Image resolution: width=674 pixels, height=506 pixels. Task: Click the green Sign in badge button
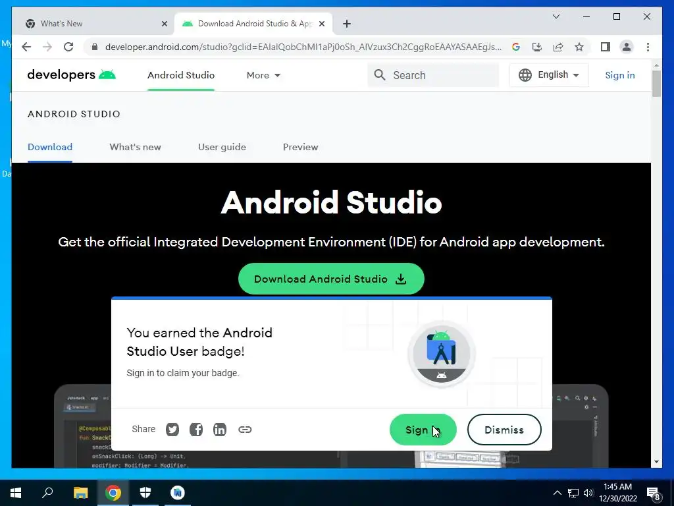click(x=423, y=430)
